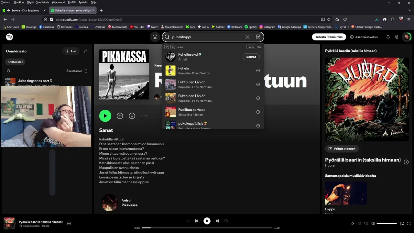The width and height of the screenshot is (414, 233).
Task: Open the Pikakassa artist link
Action: click(129, 205)
